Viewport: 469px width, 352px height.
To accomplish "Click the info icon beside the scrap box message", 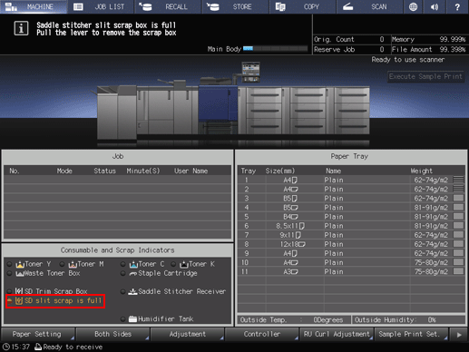I will 21,29.
